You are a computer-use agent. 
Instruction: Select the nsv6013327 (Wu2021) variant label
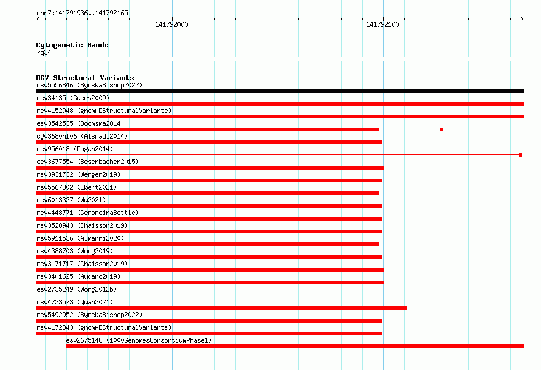(x=71, y=200)
